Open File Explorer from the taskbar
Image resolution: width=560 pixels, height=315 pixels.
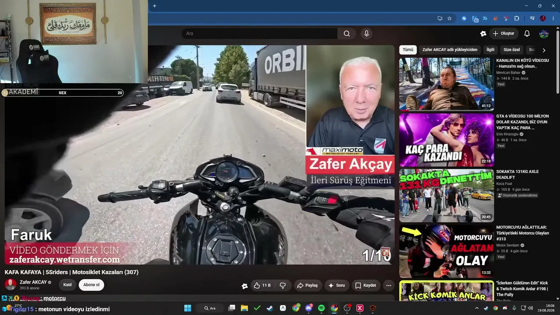click(x=244, y=308)
